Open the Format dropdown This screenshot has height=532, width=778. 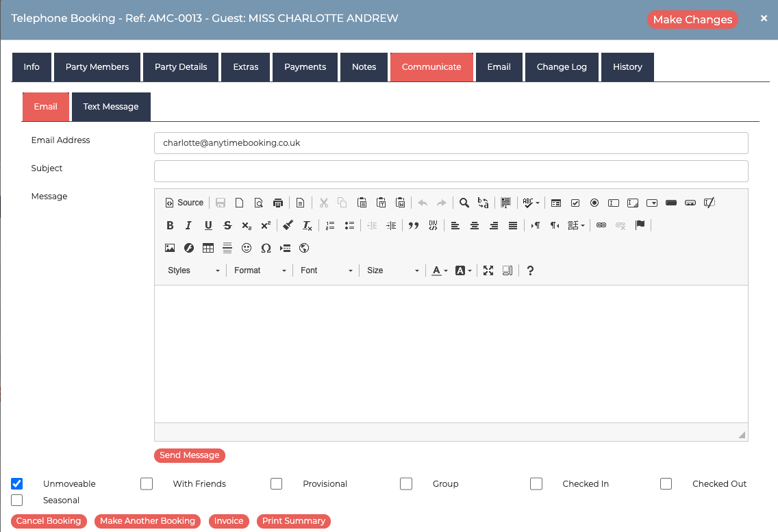(260, 270)
